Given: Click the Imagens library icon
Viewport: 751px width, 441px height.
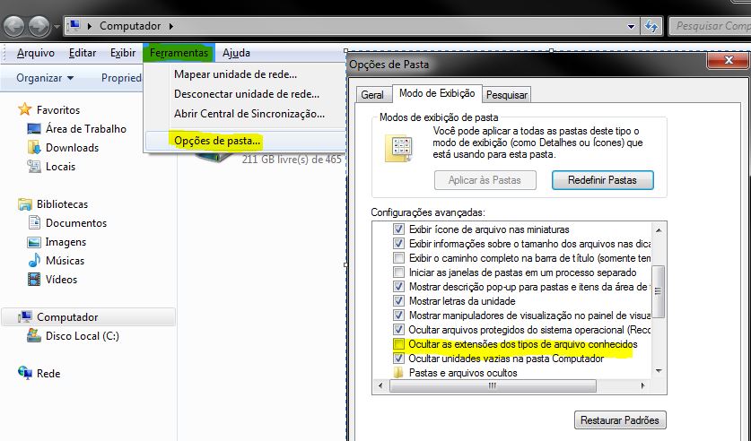Looking at the screenshot, I should [34, 242].
